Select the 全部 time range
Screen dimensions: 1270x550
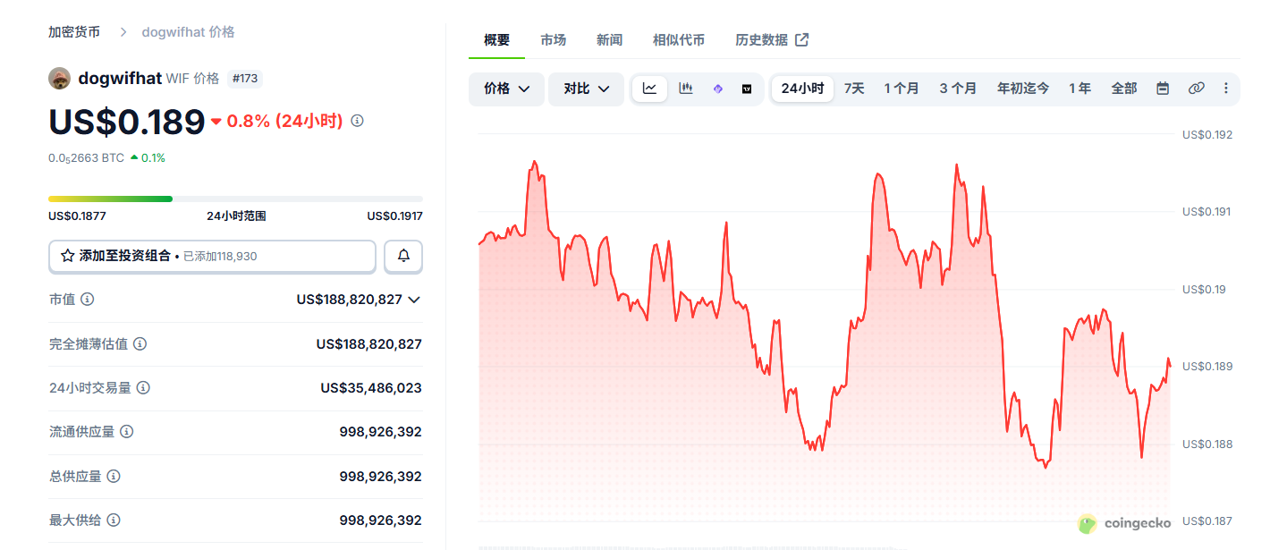1124,89
